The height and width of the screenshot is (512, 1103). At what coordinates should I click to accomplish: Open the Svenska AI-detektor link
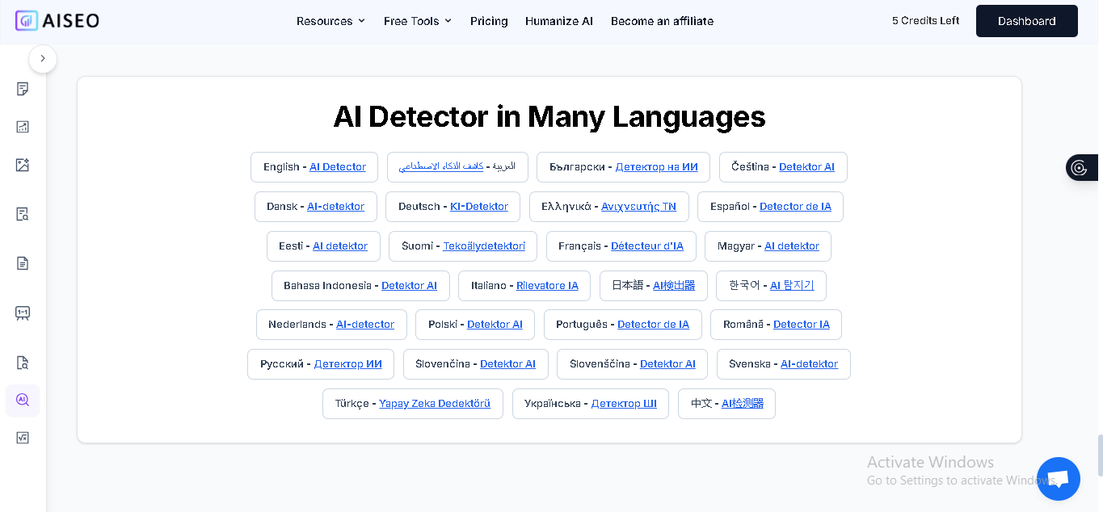810,364
